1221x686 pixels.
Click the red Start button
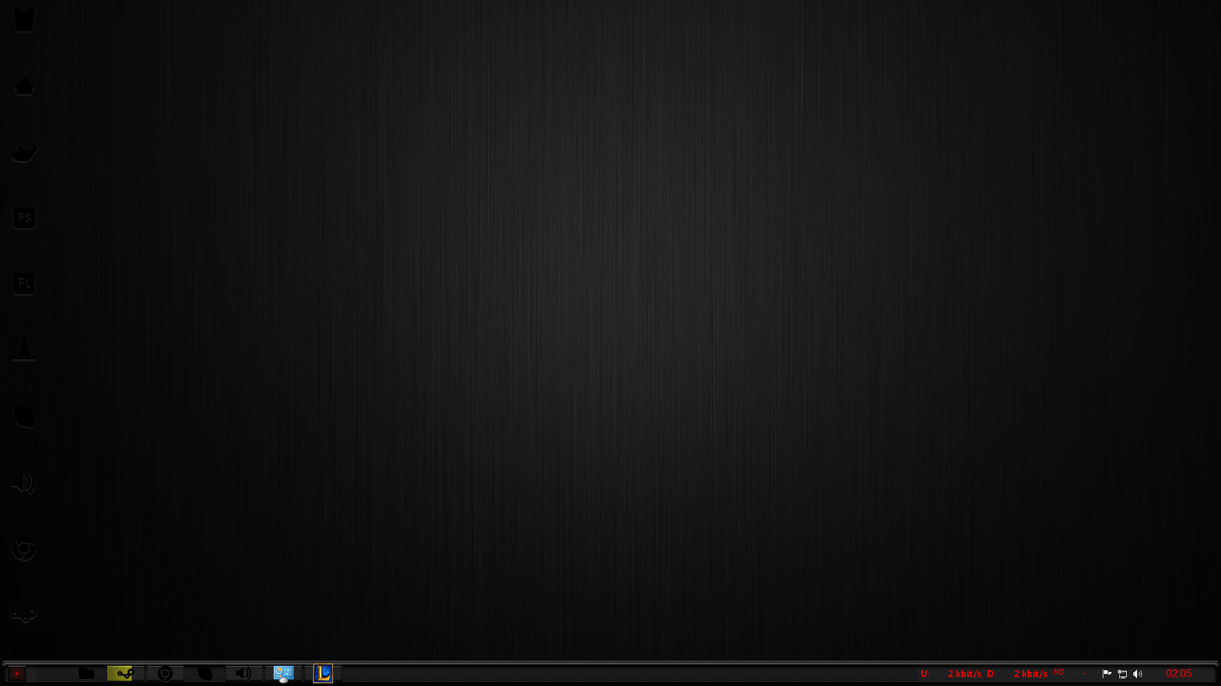(x=17, y=673)
